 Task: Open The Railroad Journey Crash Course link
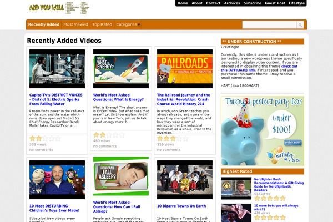click(184, 99)
